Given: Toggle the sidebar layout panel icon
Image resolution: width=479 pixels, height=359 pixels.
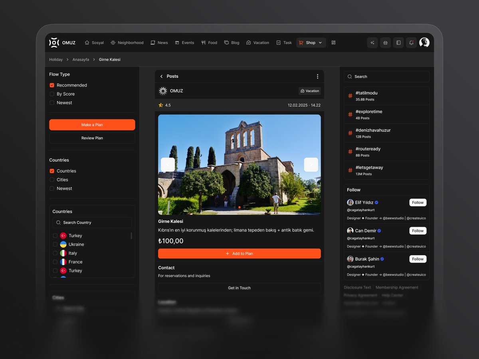Looking at the screenshot, I should [398, 43].
